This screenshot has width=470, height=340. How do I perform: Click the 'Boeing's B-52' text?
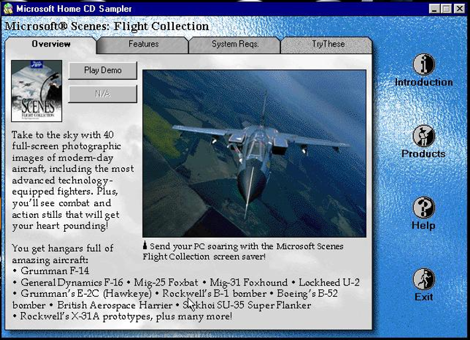307,294
